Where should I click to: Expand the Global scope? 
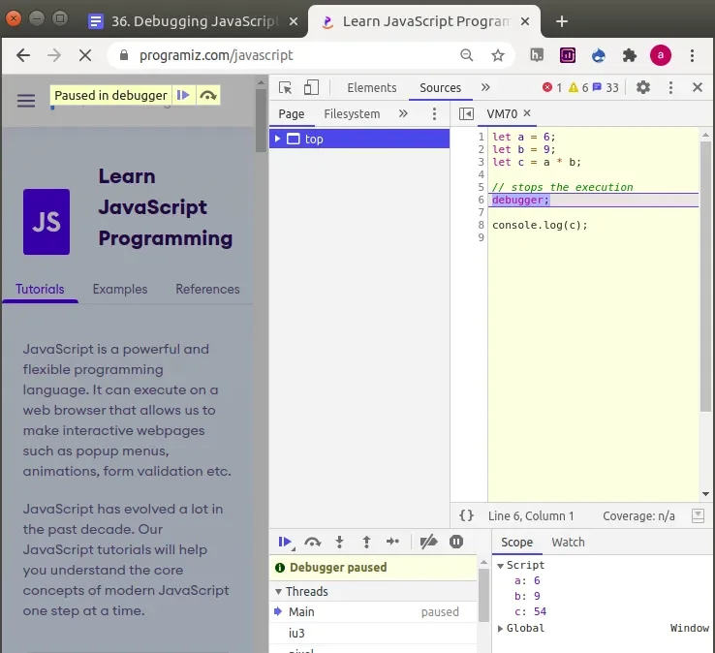(x=500, y=629)
